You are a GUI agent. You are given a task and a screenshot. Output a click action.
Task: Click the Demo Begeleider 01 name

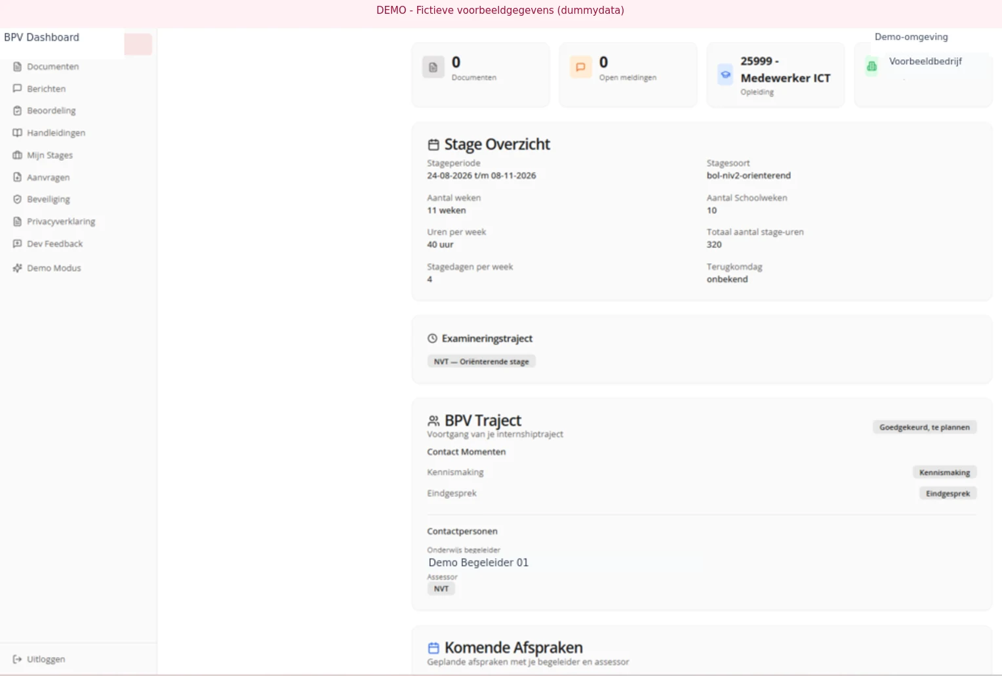tap(478, 562)
